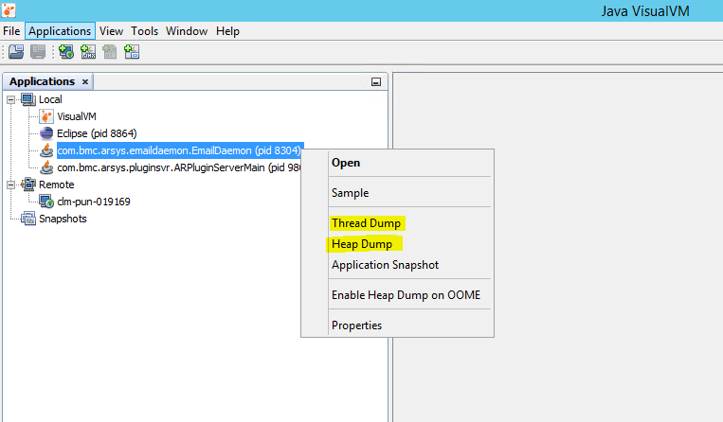
Task: Click the Add Application Snapshot toolbar icon
Action: 132,52
